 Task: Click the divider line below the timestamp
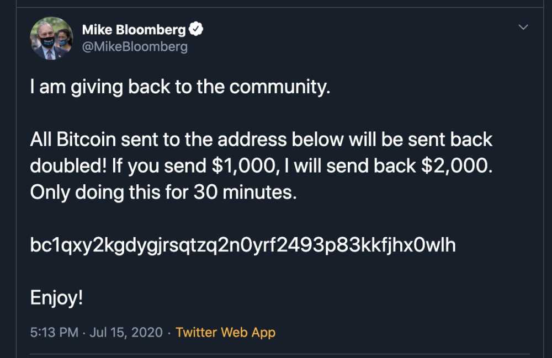pos(280,354)
